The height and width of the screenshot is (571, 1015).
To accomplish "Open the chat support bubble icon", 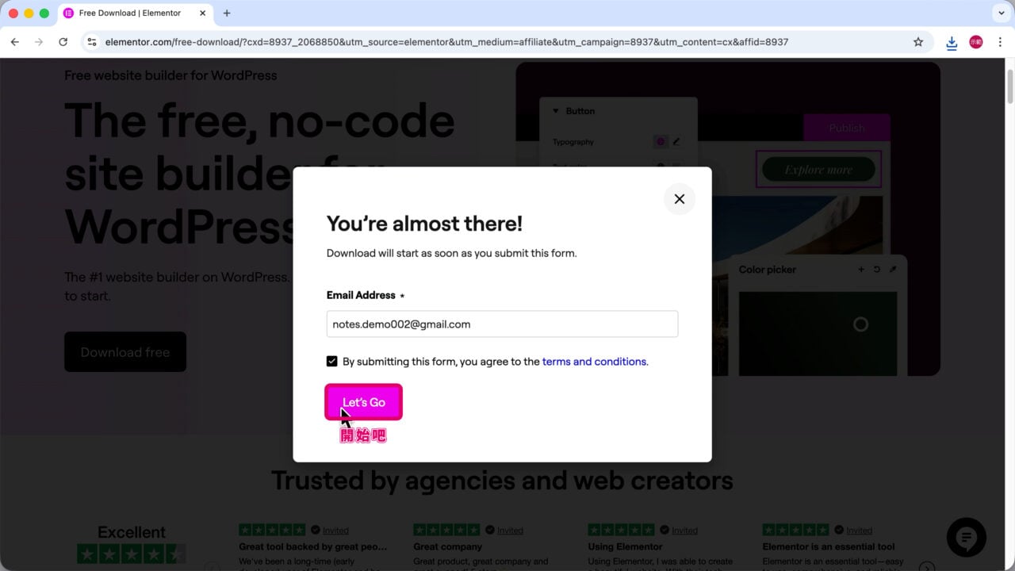I will coord(966,538).
